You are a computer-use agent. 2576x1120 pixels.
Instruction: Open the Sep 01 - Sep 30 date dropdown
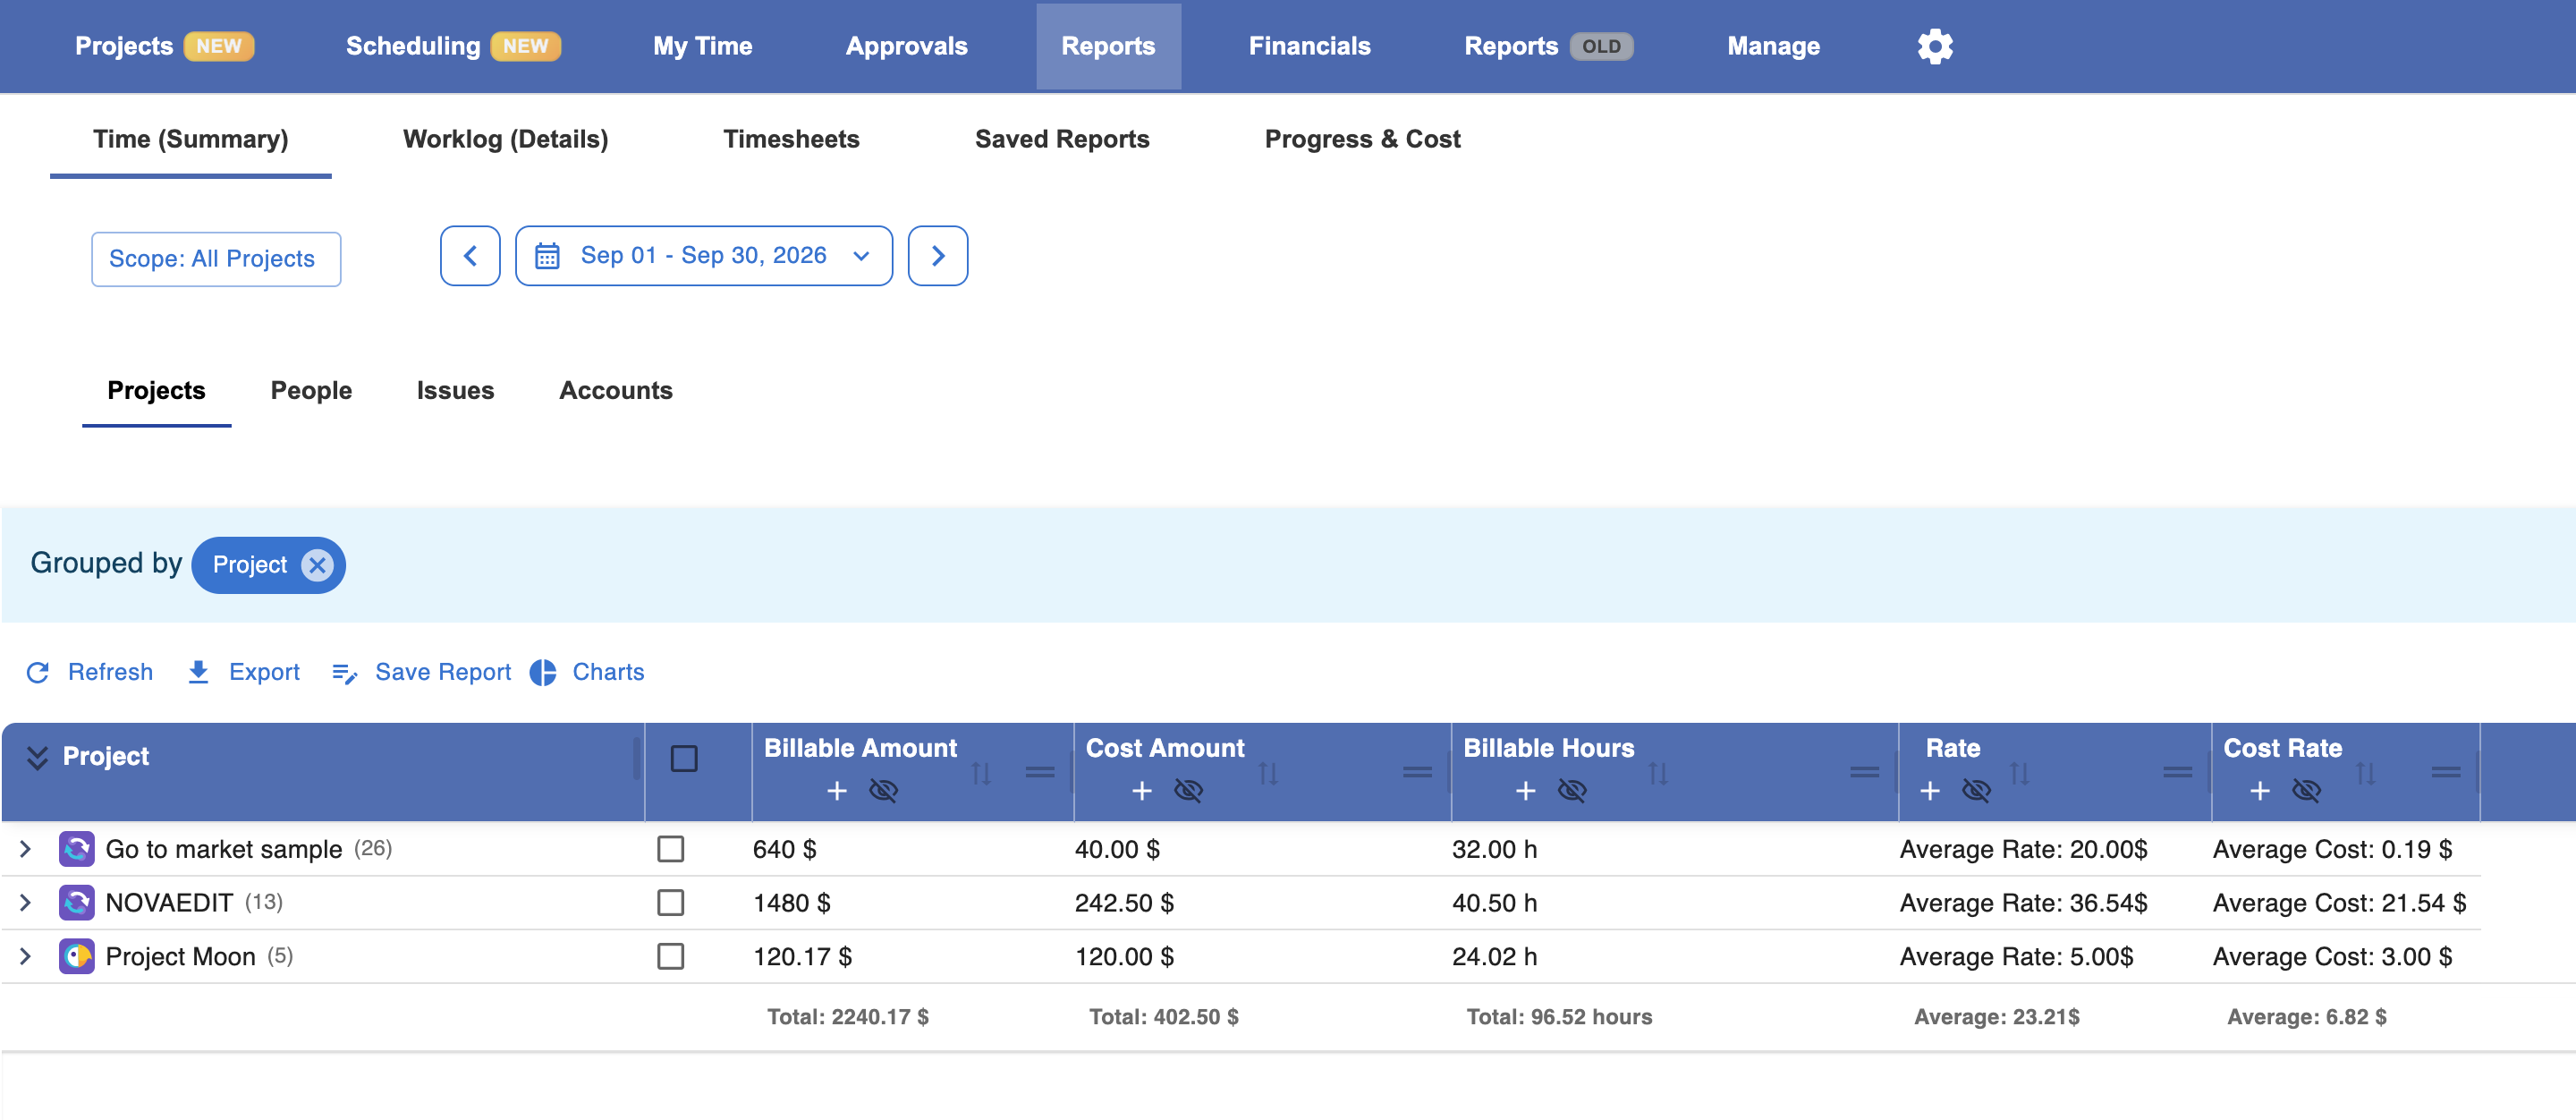coord(703,256)
